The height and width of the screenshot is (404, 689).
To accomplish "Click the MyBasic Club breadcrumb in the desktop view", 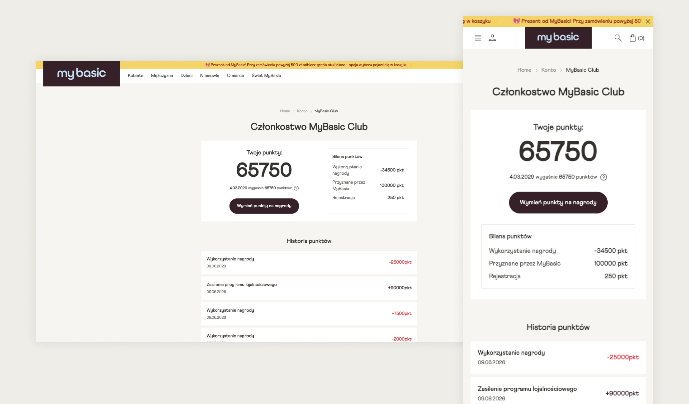I will tap(326, 111).
